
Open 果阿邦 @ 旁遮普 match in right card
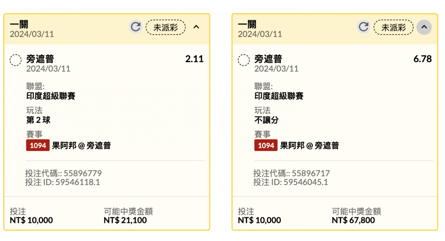pos(309,146)
